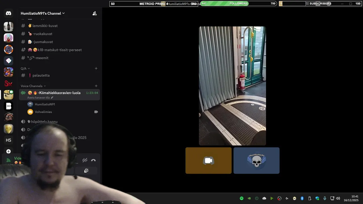Open the palautetta channel
Viewport: 363px width, 204px height.
point(59,75)
